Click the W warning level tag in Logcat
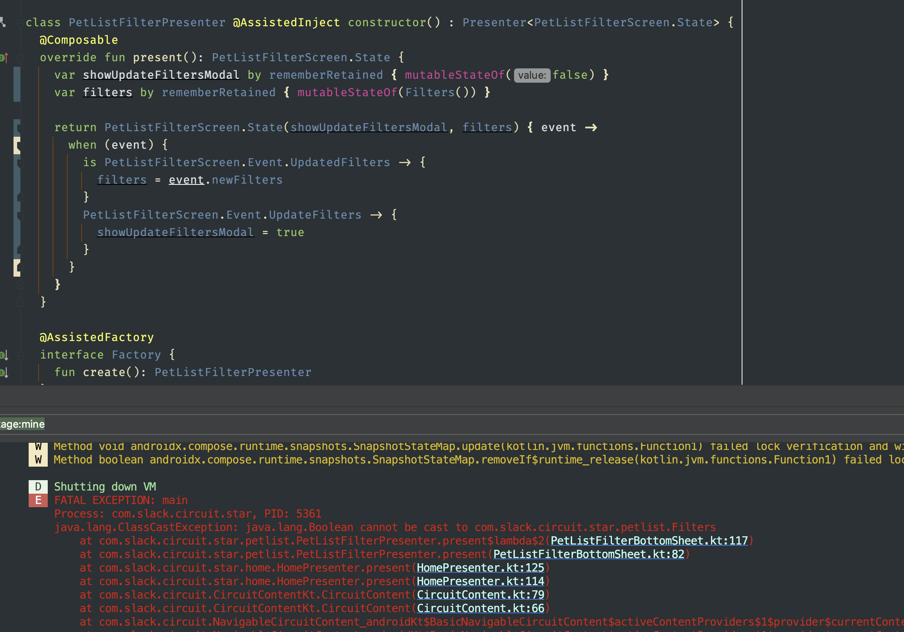 tap(38, 446)
